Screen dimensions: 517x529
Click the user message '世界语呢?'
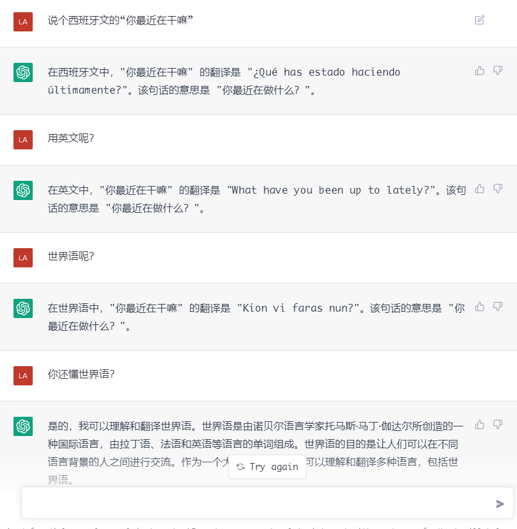click(x=71, y=256)
